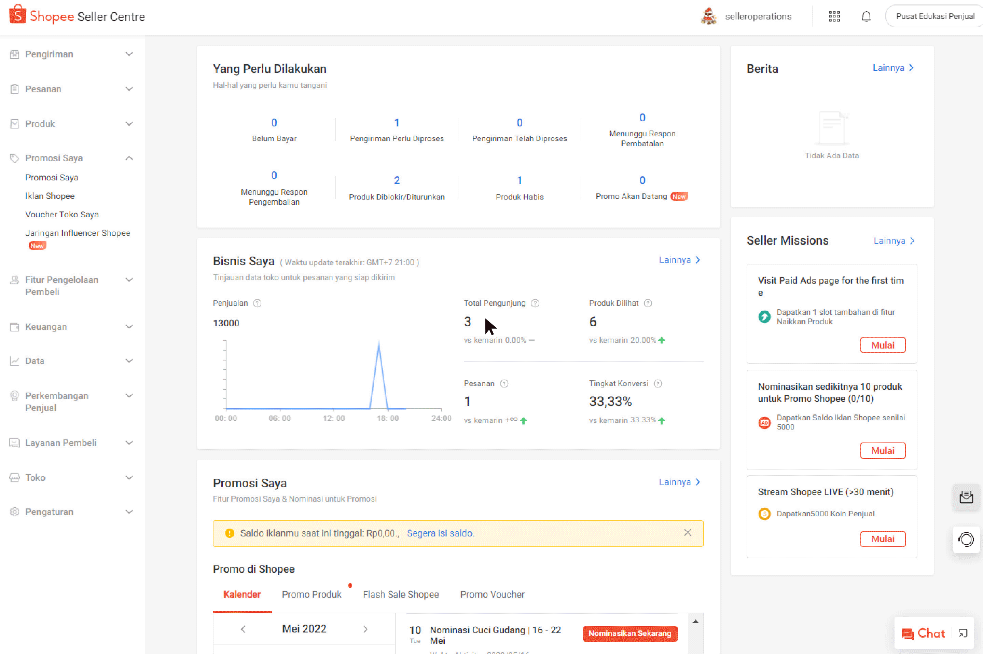
Task: Click the Tingkat Konversi info icon
Action: [x=657, y=383]
